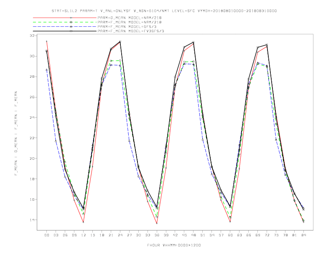Click the green dashed legend line sample
331x256 pixels.
65,22
